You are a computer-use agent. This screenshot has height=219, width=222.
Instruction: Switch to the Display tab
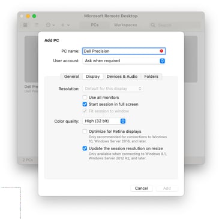point(93,77)
